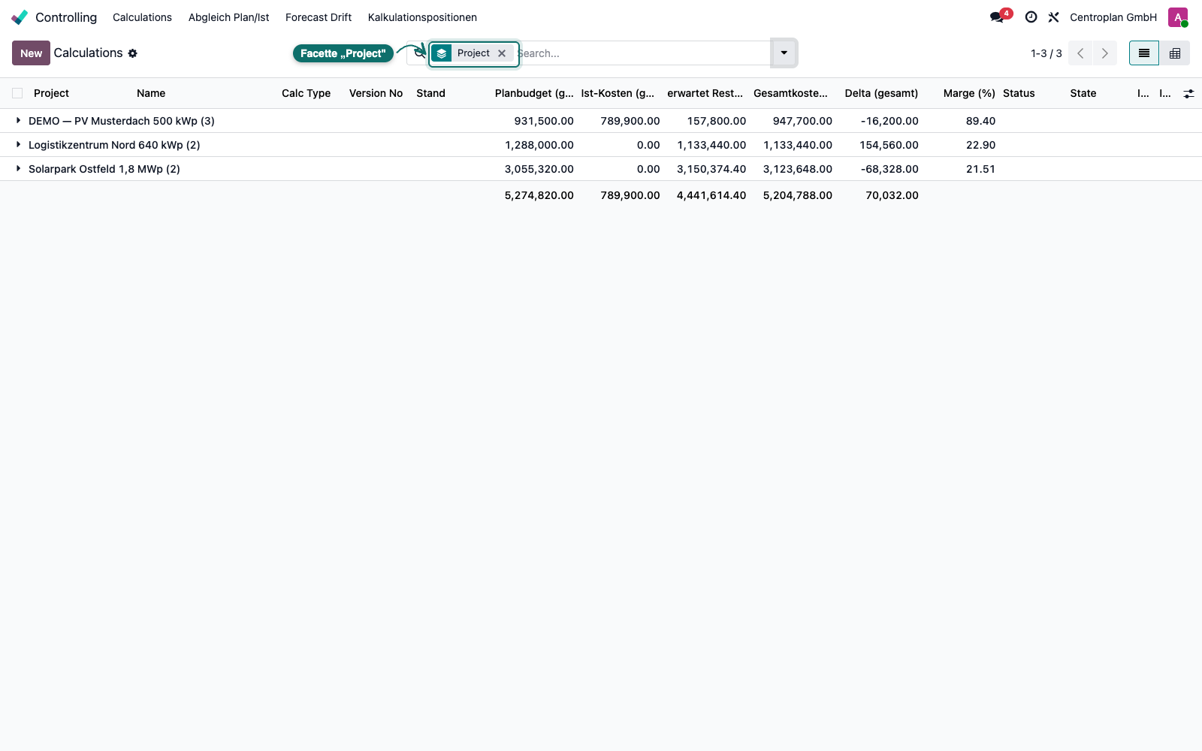The image size is (1202, 751).
Task: Click erwartet Rest value 3,150,374.40
Action: click(x=711, y=169)
